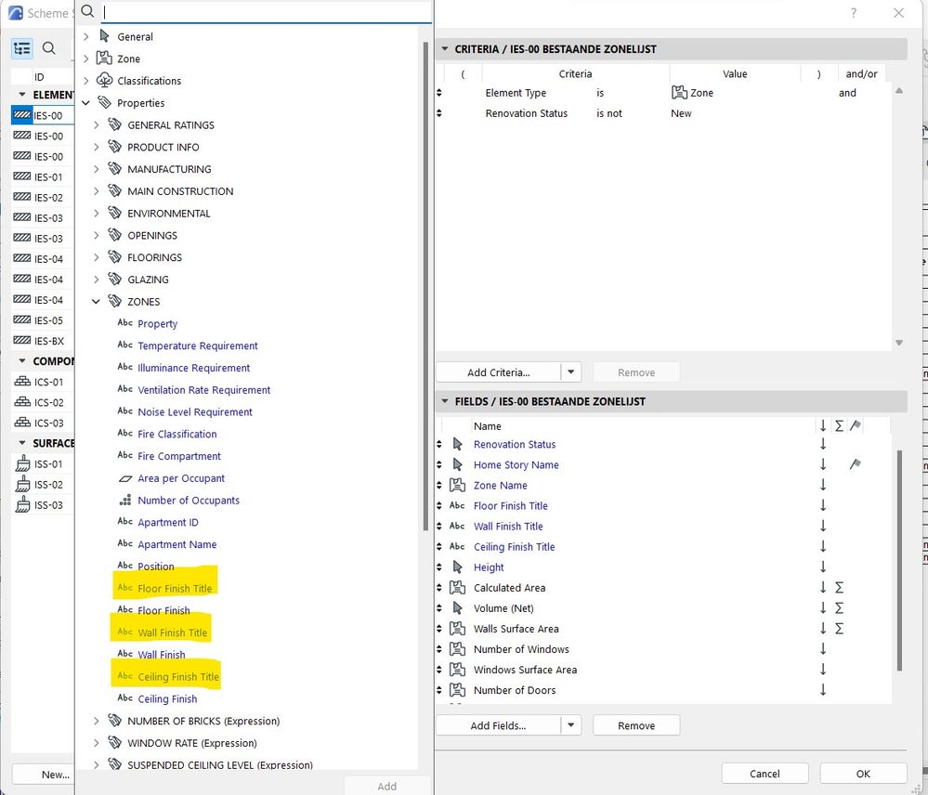Click the drag handle on Element Type criteria row

(x=439, y=93)
